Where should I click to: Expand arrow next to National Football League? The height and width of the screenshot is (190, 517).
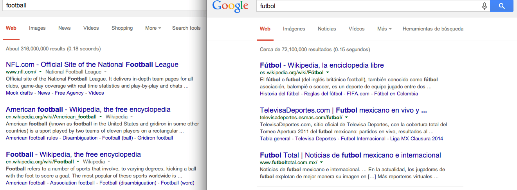(x=105, y=72)
